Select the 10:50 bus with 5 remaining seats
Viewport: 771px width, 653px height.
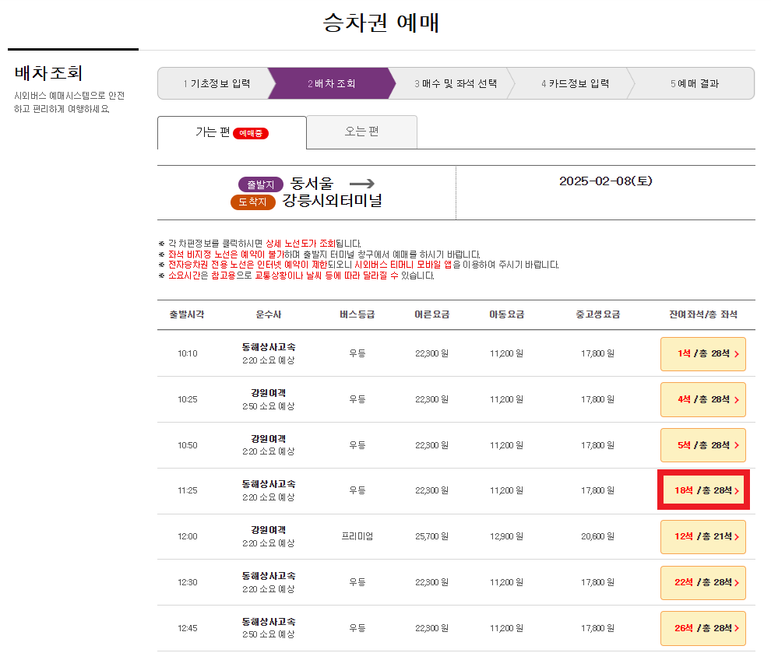702,445
